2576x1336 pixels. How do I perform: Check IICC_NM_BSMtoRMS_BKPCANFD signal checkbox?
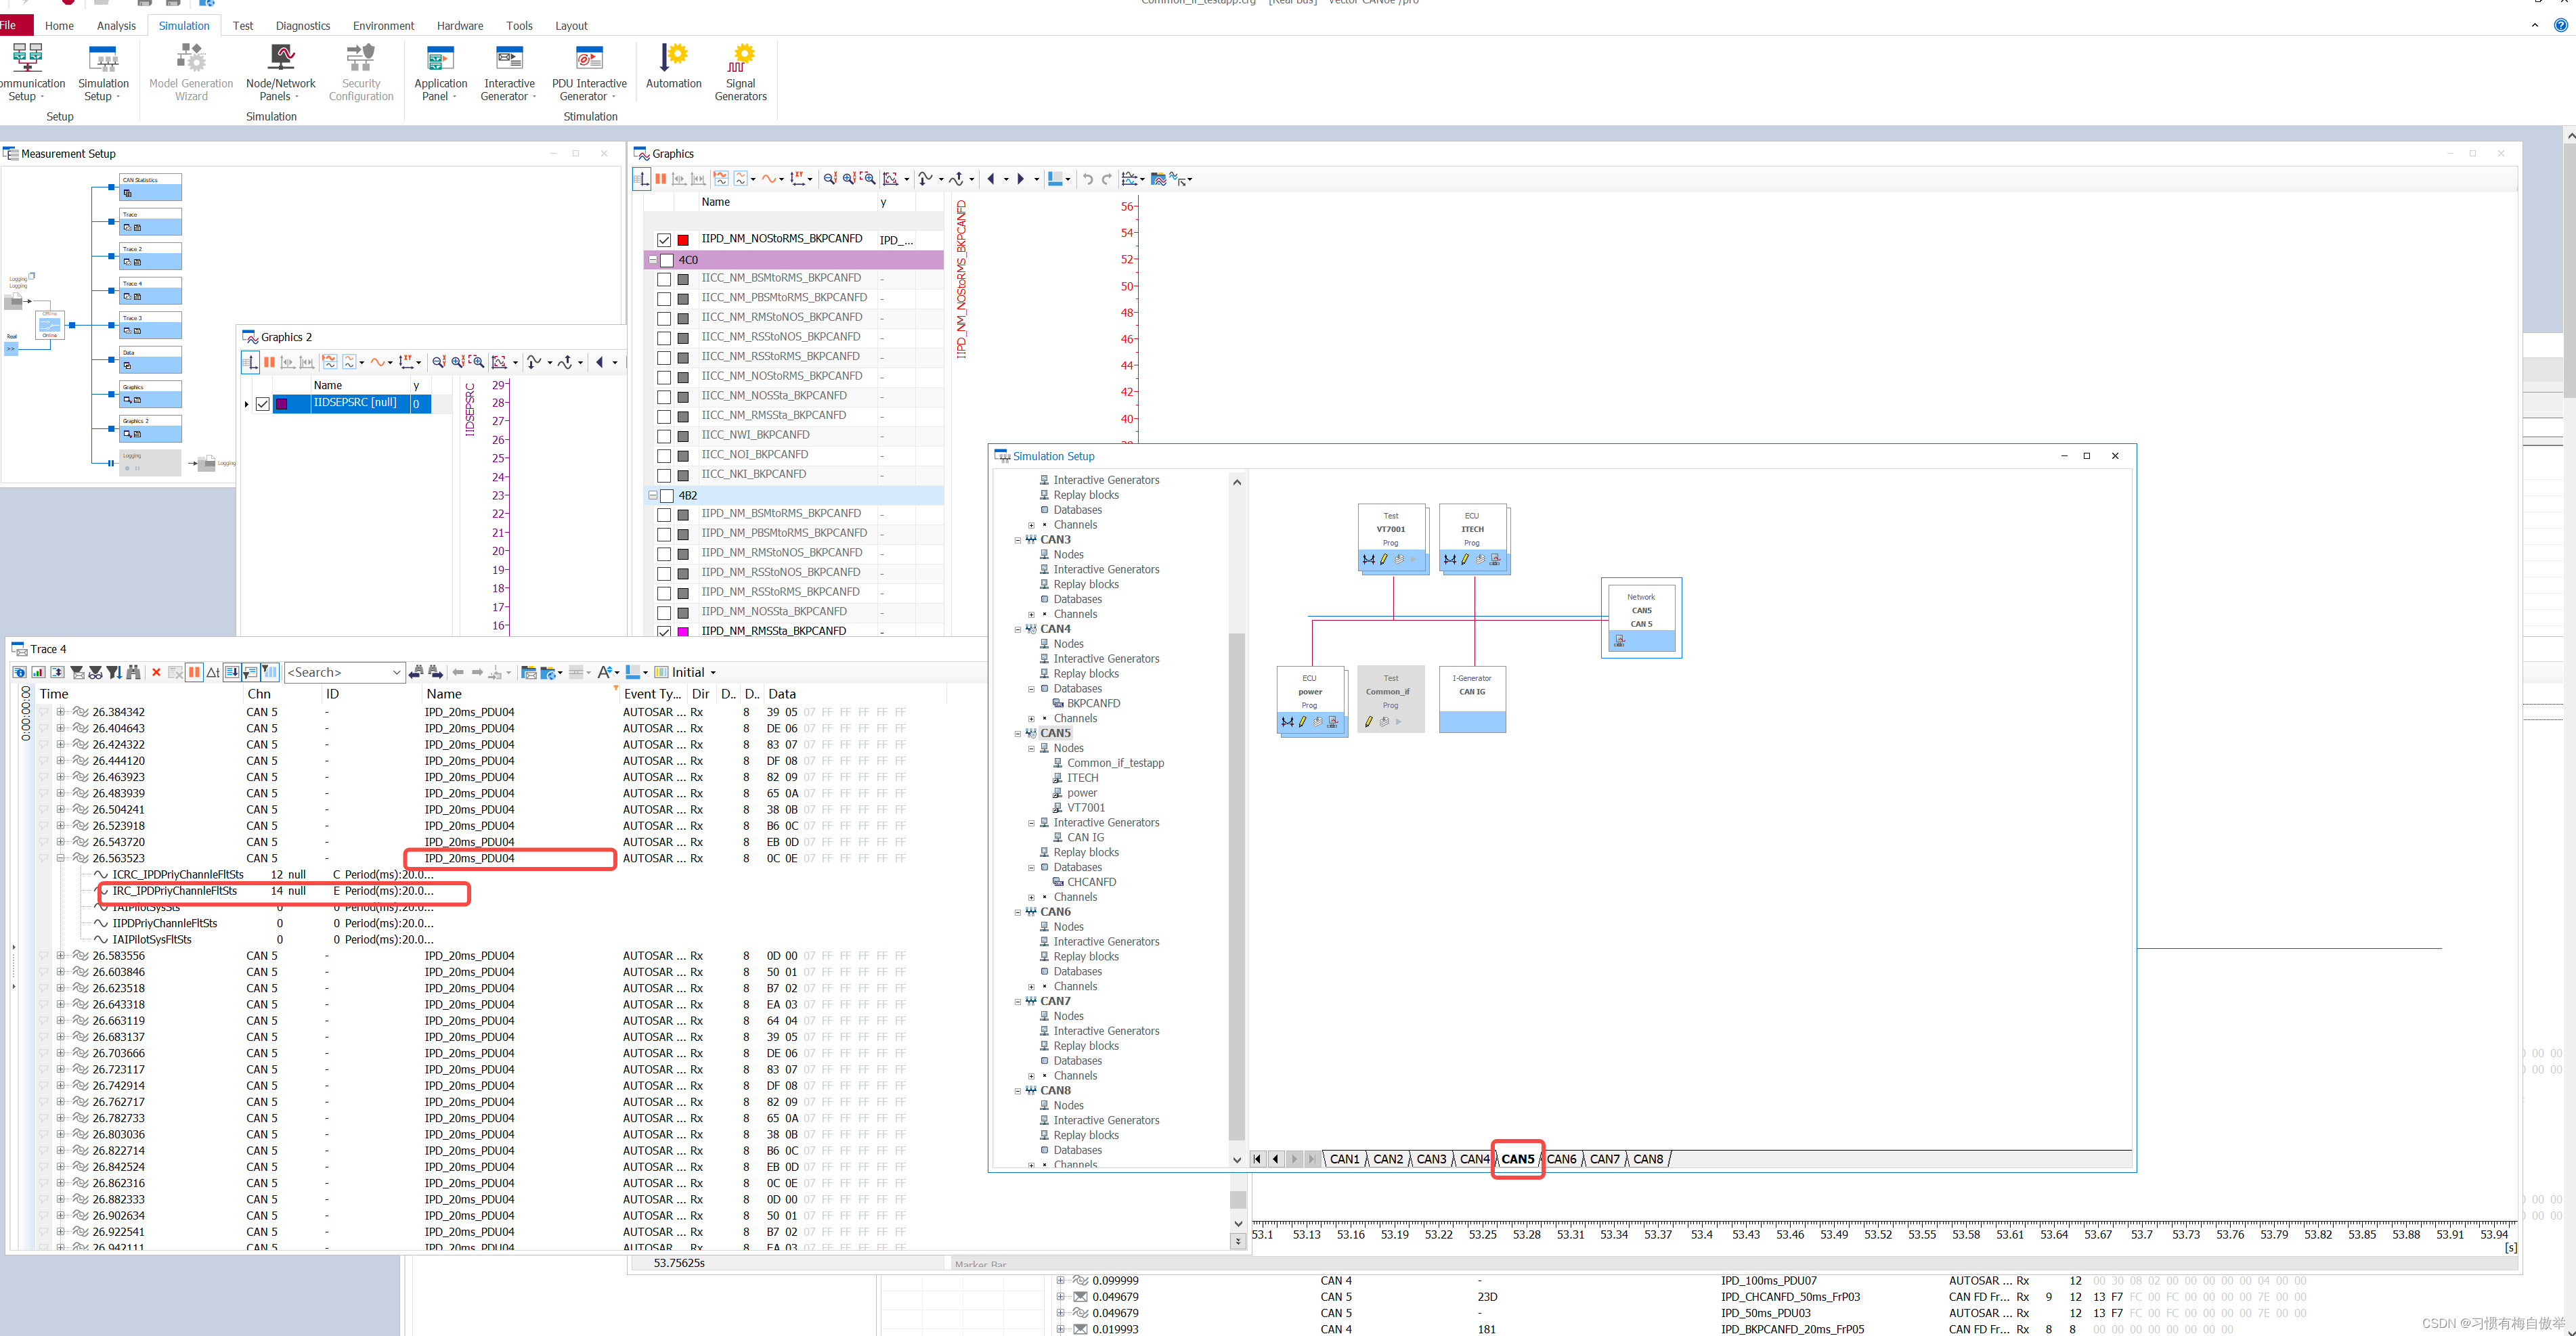664,279
